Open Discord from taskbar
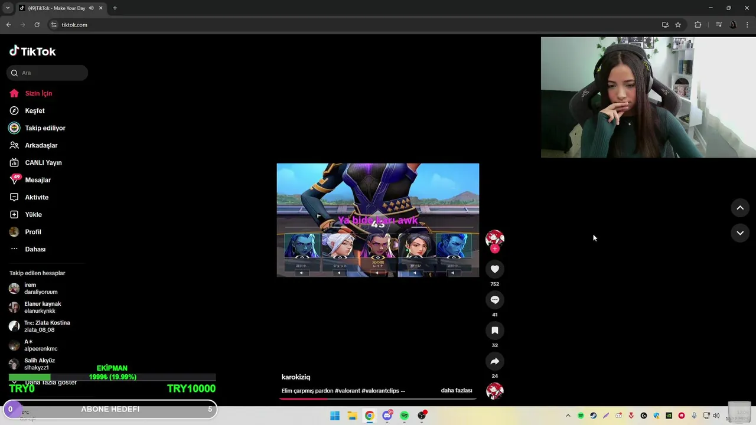756x425 pixels. click(x=387, y=416)
